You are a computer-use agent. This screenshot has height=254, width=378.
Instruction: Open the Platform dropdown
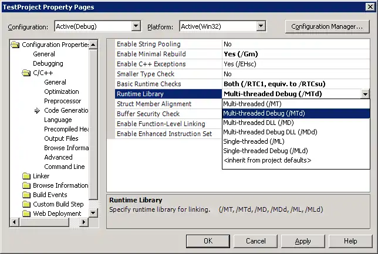tap(261, 26)
